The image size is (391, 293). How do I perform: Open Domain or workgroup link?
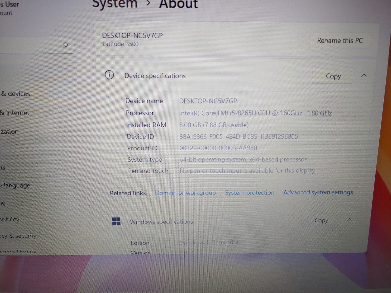185,193
